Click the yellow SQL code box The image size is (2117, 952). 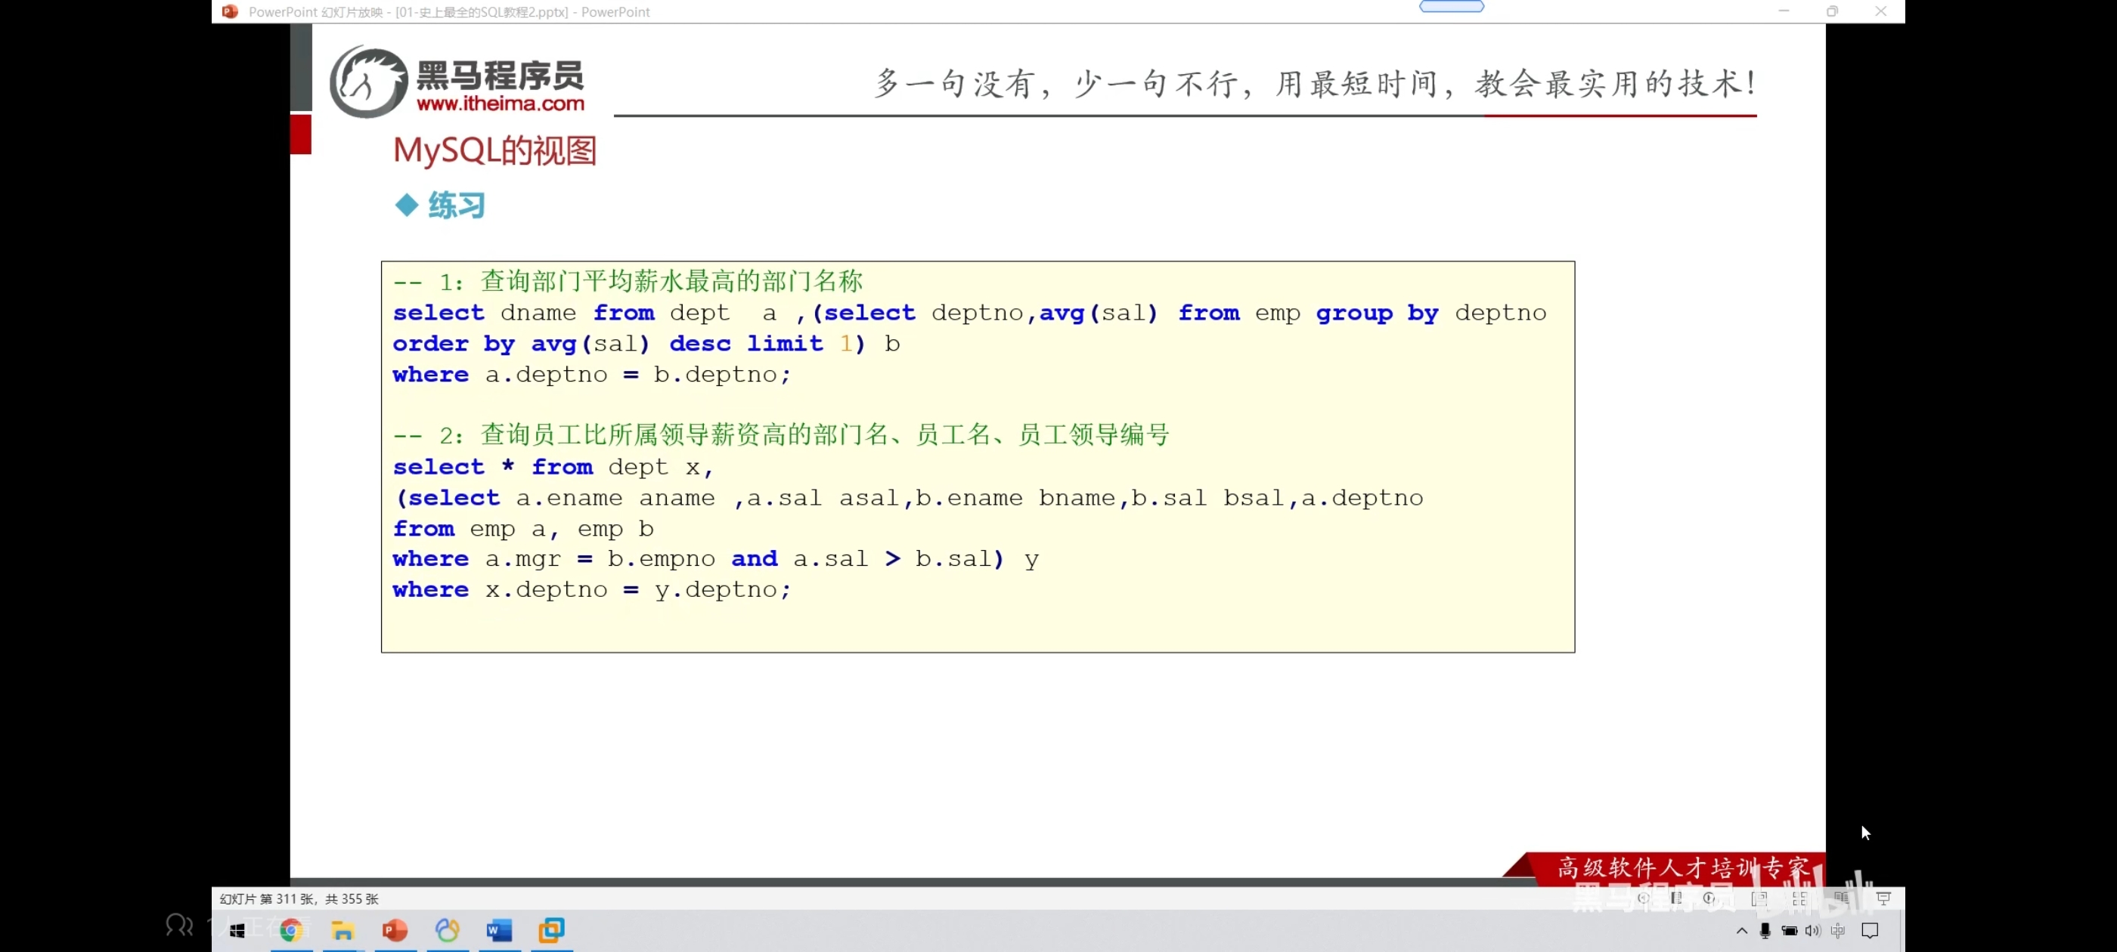point(977,456)
